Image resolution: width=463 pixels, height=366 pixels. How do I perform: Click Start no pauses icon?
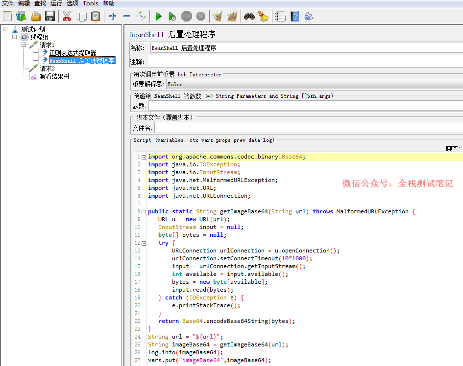coord(172,16)
